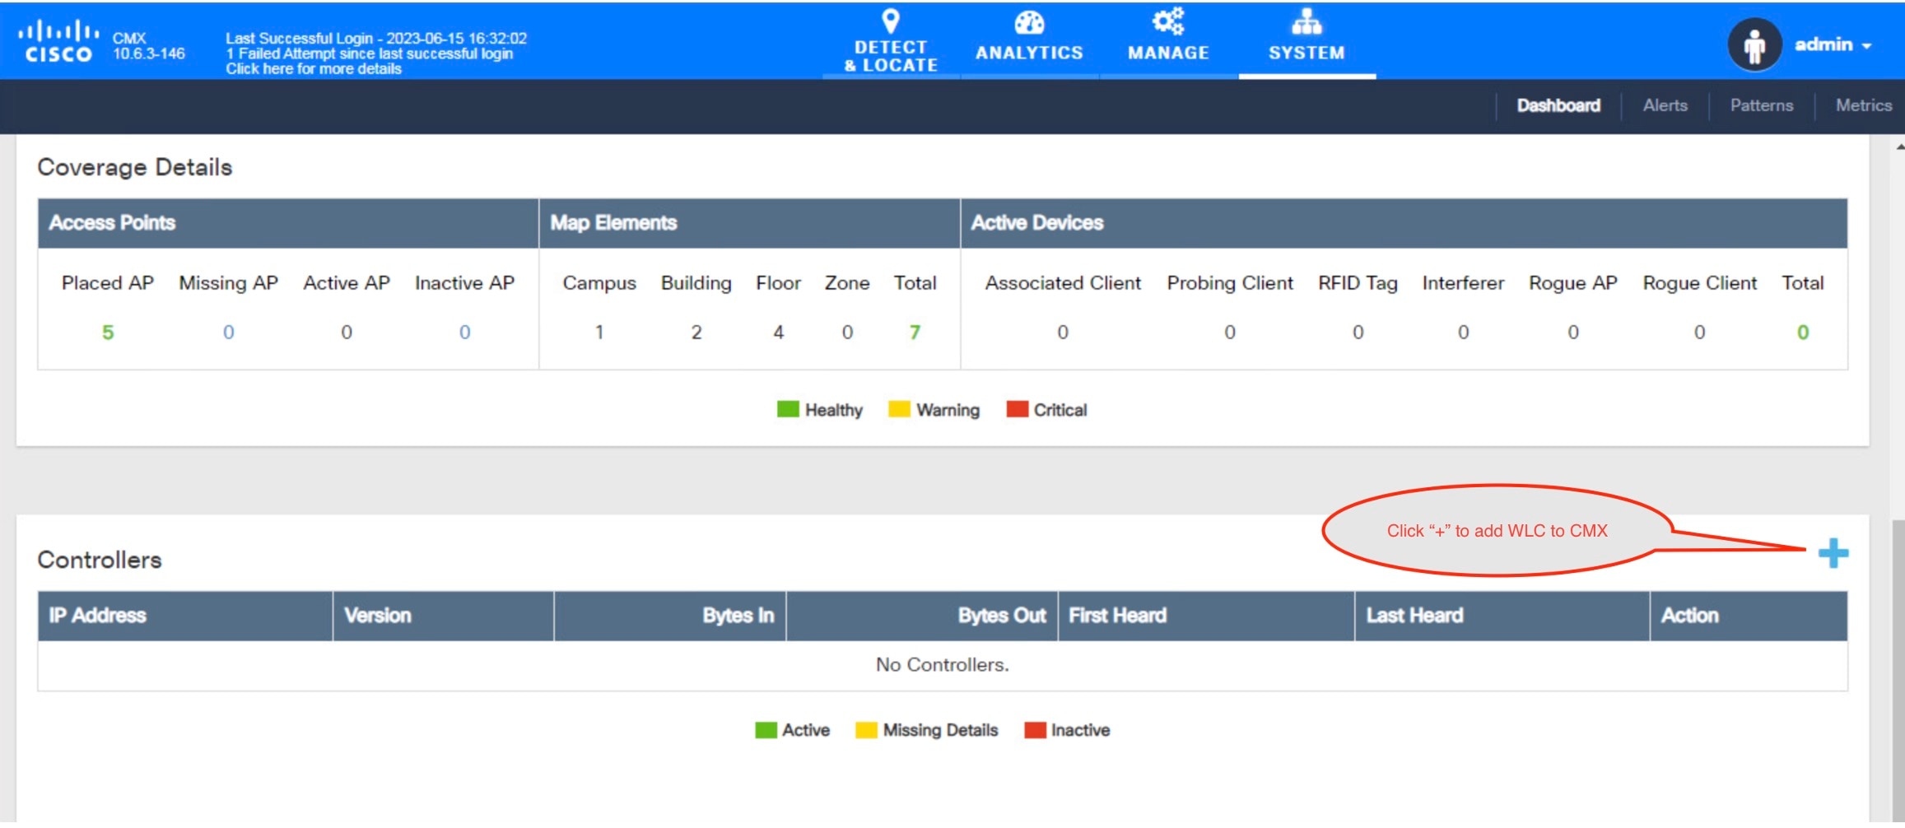This screenshot has height=828, width=1905.
Task: Open the Missing AP count 0
Action: coord(229,333)
